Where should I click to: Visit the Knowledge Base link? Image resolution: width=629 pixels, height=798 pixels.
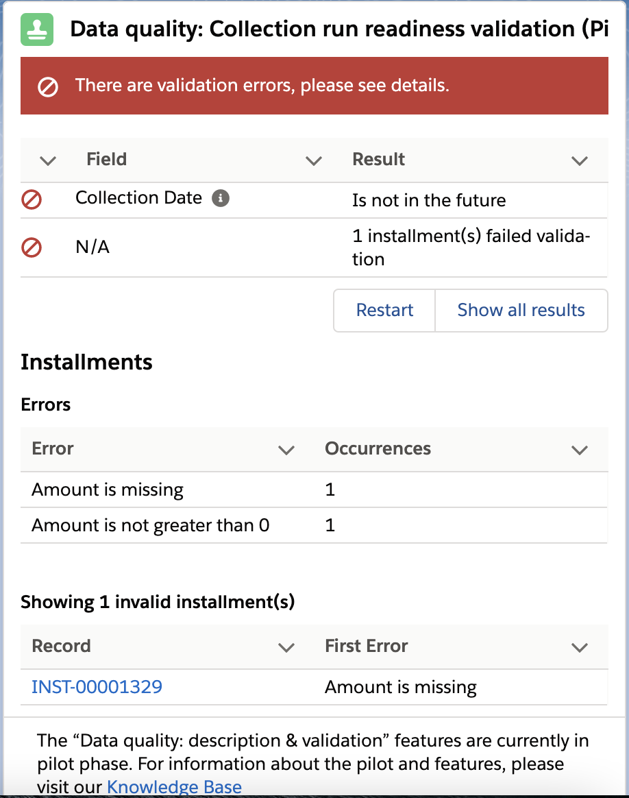click(x=173, y=787)
